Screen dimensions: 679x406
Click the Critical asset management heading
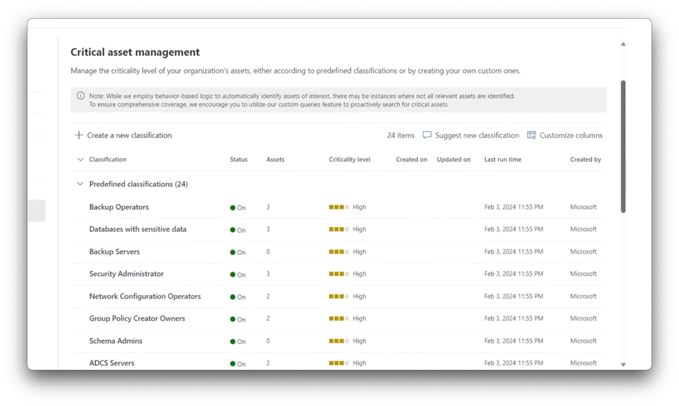135,52
